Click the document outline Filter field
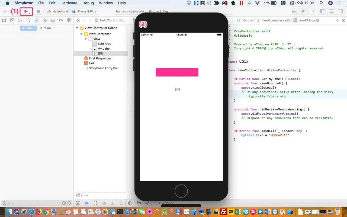The width and height of the screenshot is (347, 217). [x=101, y=195]
